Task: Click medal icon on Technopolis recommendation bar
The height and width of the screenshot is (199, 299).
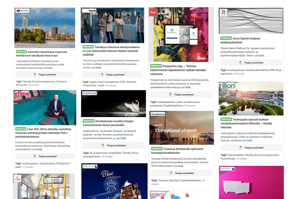Action: coord(241,148)
